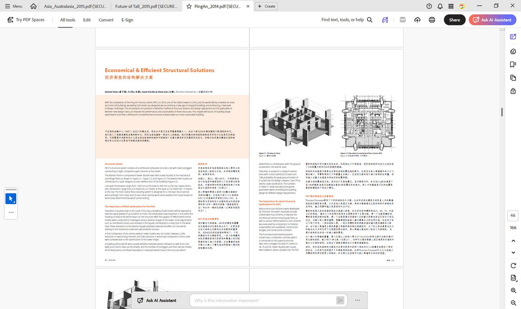Image resolution: width=521 pixels, height=309 pixels.
Task: Open notifications bell
Action: 440,6
